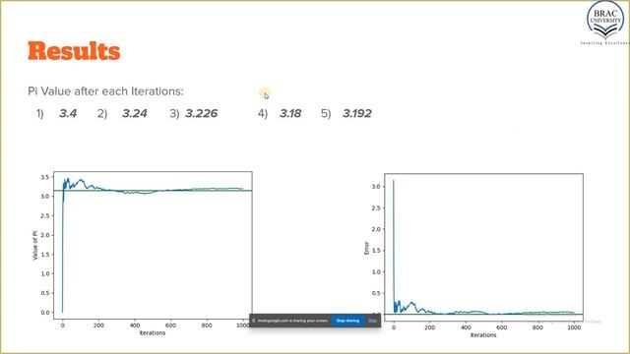This screenshot has height=354, width=630.
Task: Click Iterations label under Value of Pi chart
Action: coord(153,332)
